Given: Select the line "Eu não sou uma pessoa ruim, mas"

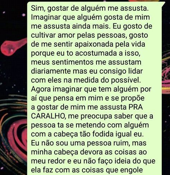Looking at the screenshot, I should click(89, 143).
